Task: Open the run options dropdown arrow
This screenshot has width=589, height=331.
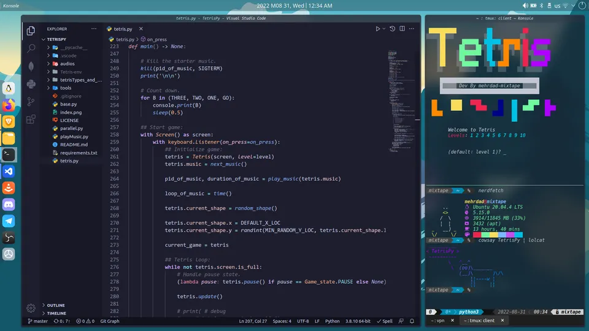Action: click(384, 29)
